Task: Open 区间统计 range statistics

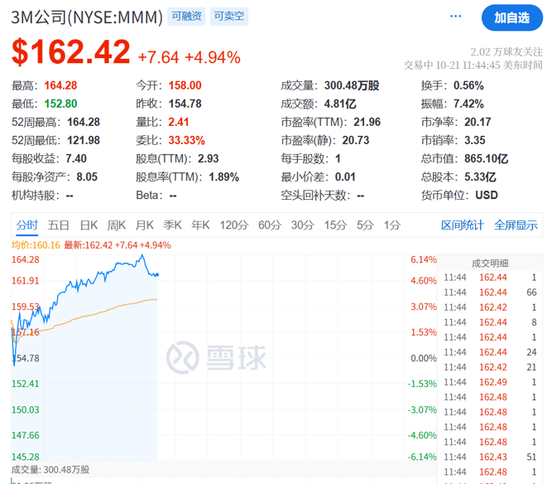Action: (x=463, y=225)
